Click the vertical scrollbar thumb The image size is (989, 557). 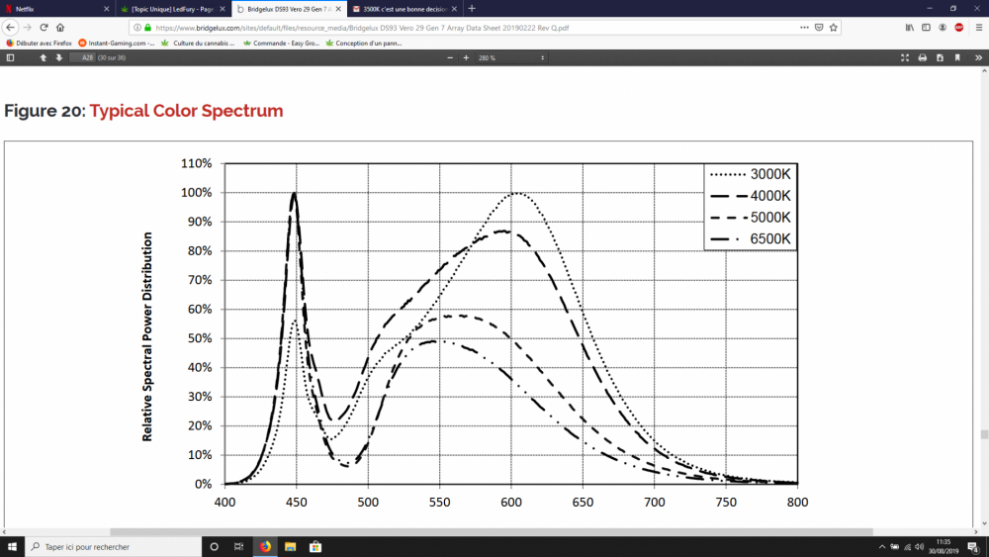tap(984, 434)
